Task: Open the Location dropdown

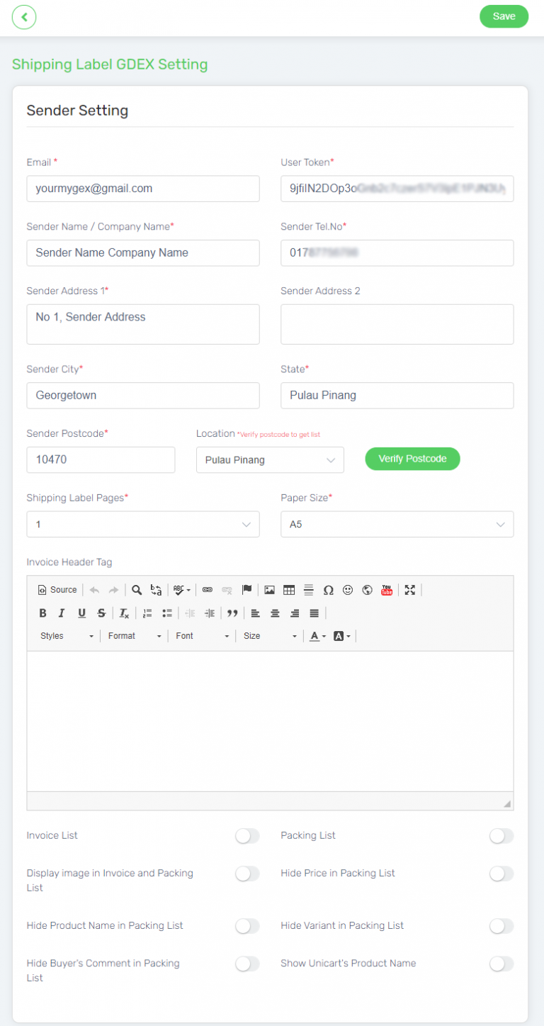Action: 270,459
